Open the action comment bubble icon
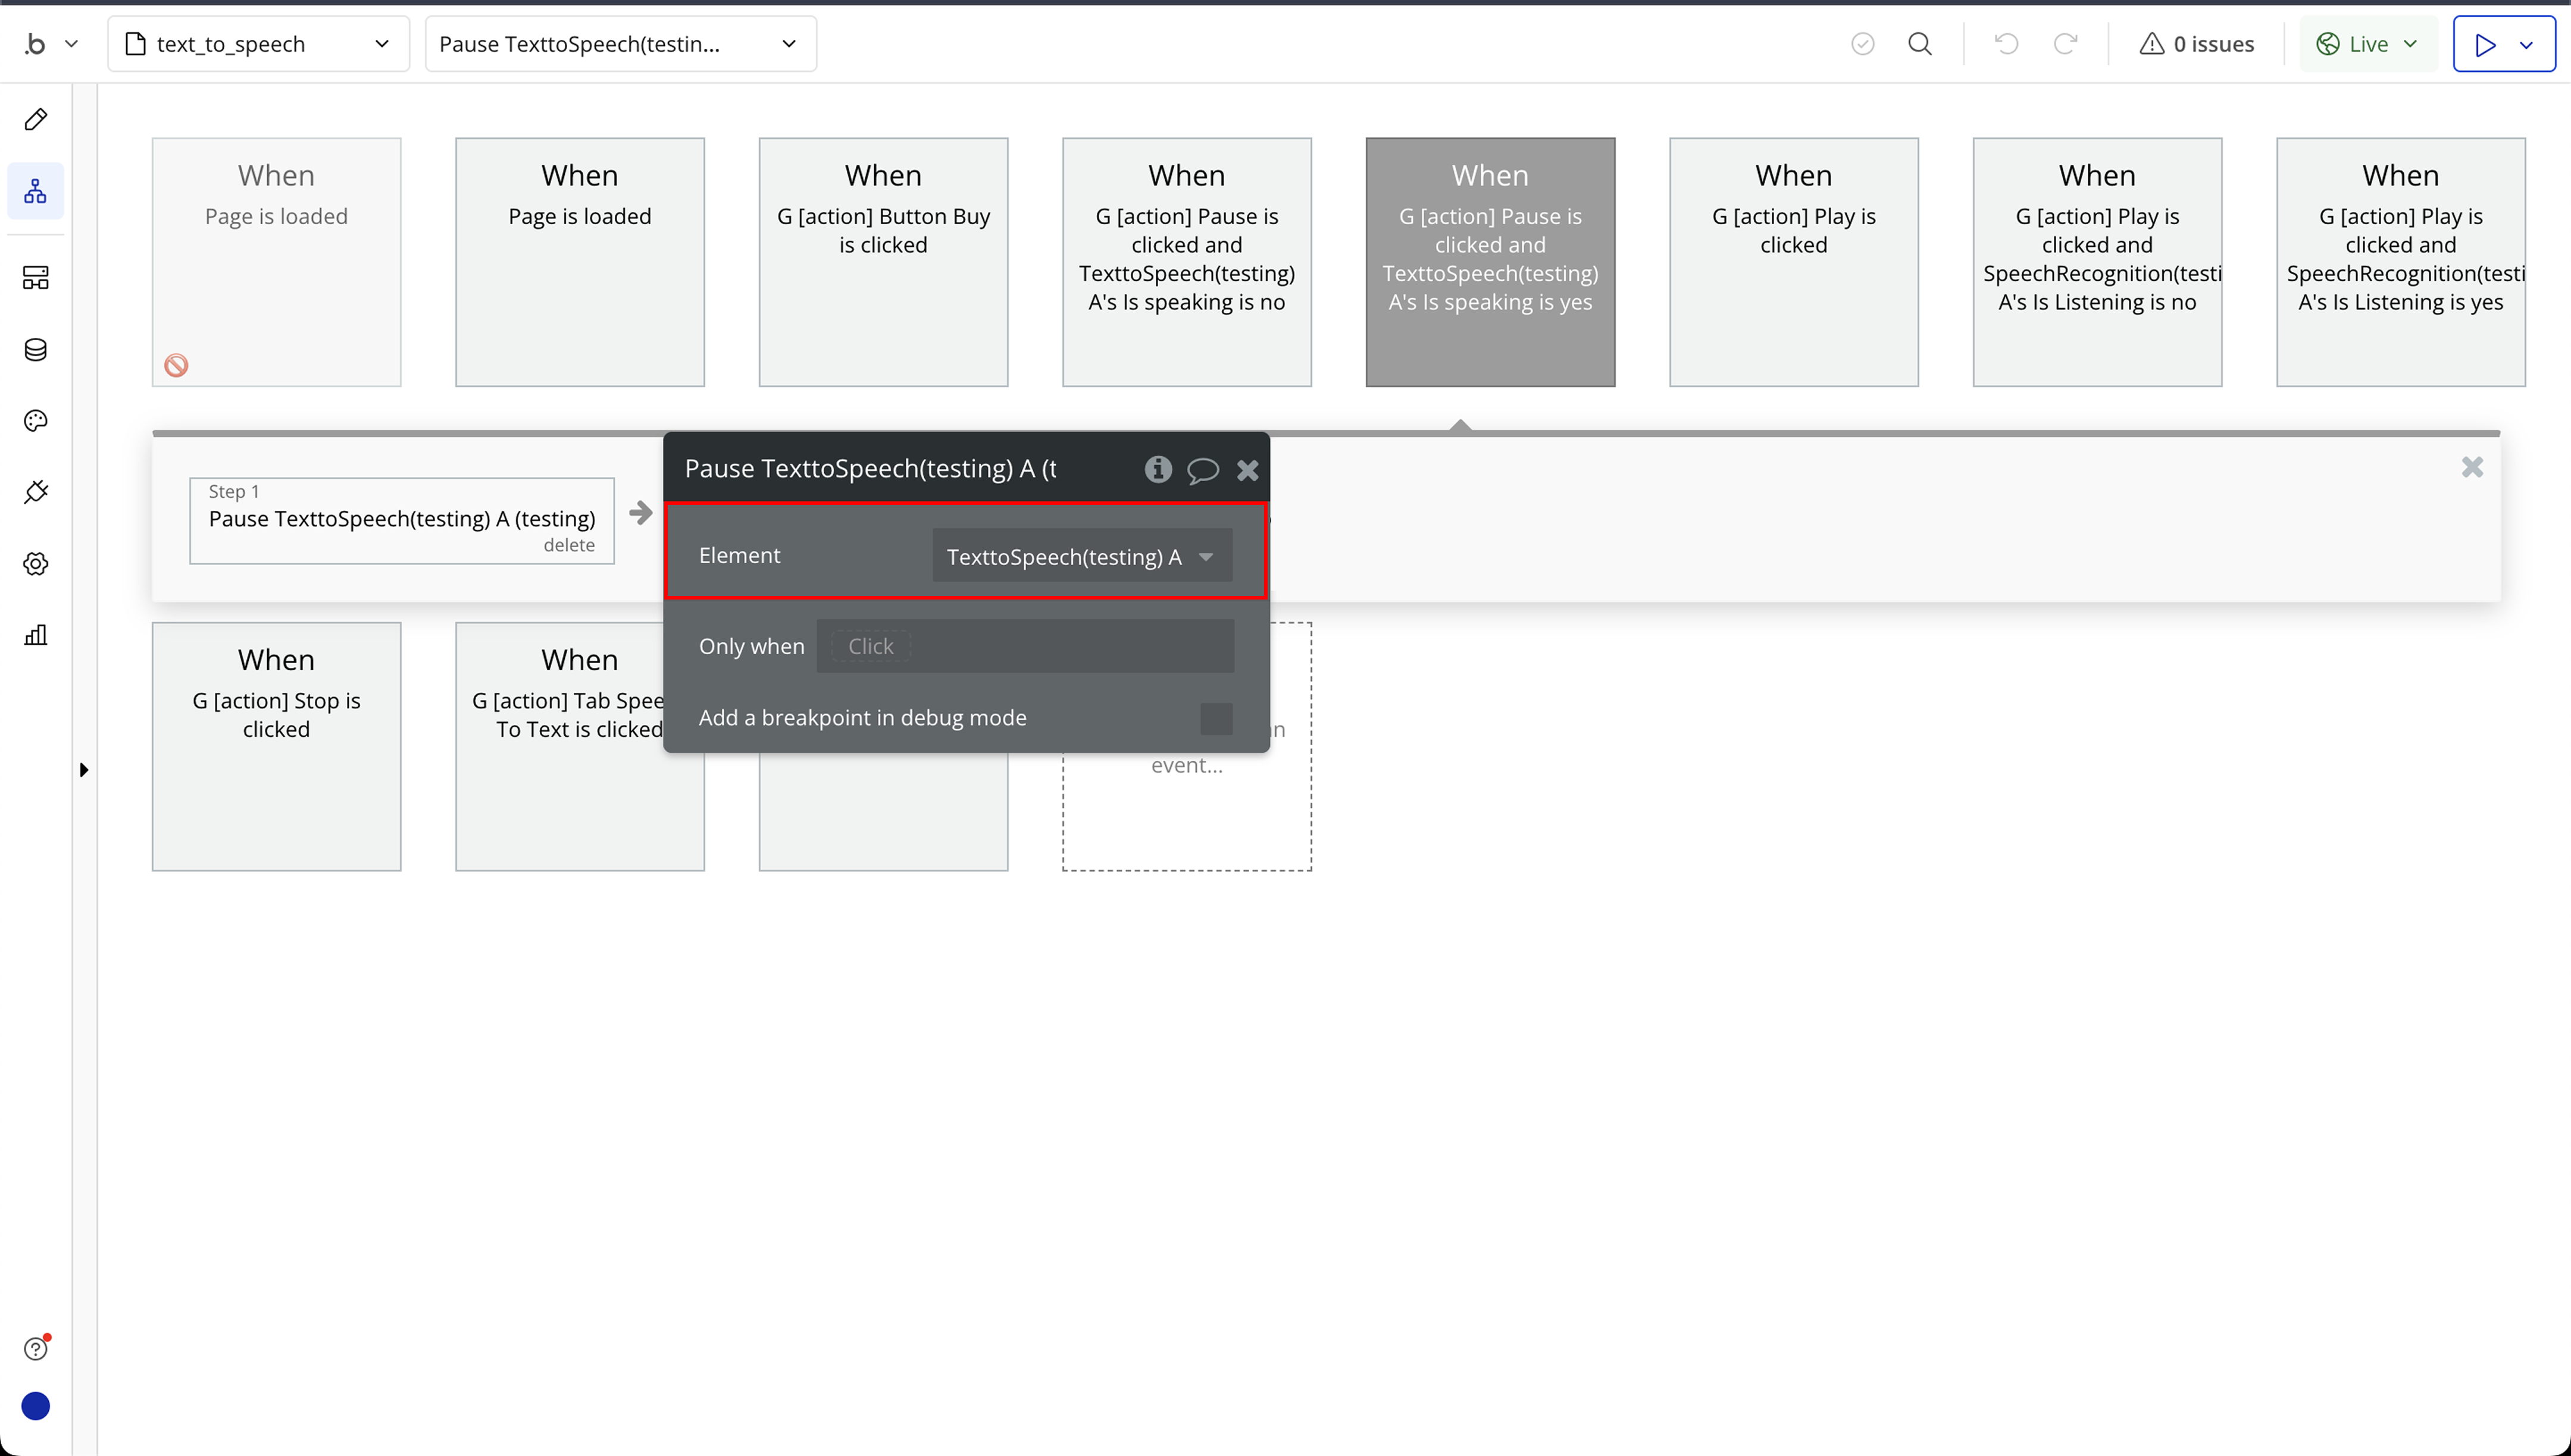Image resolution: width=2571 pixels, height=1456 pixels. click(1202, 470)
